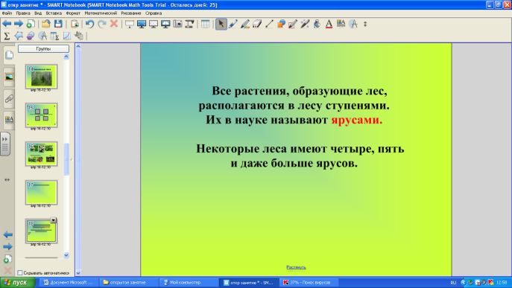Open the Gallery side tab
This screenshot has width=512, height=288.
tap(9, 77)
